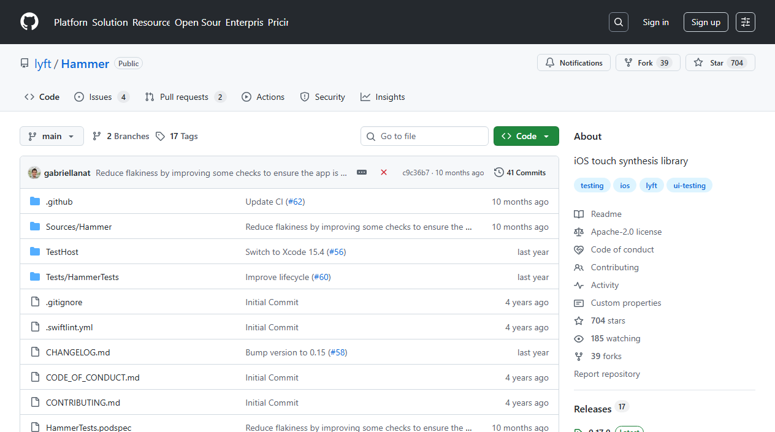This screenshot has width=775, height=432.
Task: Click the Code of conduct heart icon
Action: [579, 249]
